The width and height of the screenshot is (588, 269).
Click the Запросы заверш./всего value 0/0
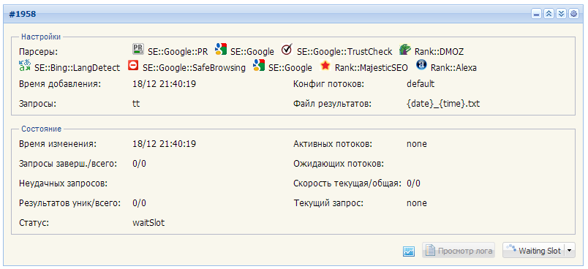(139, 164)
